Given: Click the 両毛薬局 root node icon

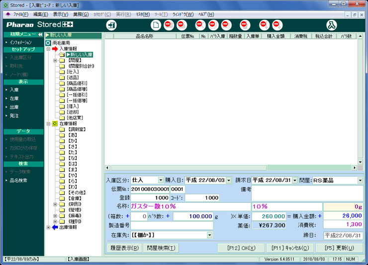Looking at the screenshot, I should click(x=48, y=43).
